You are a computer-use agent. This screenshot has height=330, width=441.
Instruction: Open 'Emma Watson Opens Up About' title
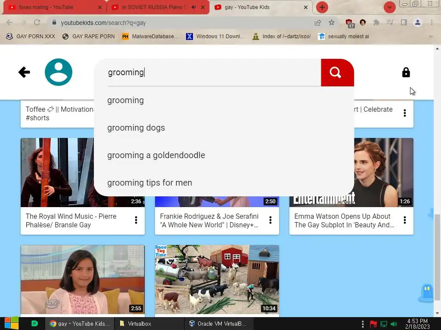(x=344, y=220)
